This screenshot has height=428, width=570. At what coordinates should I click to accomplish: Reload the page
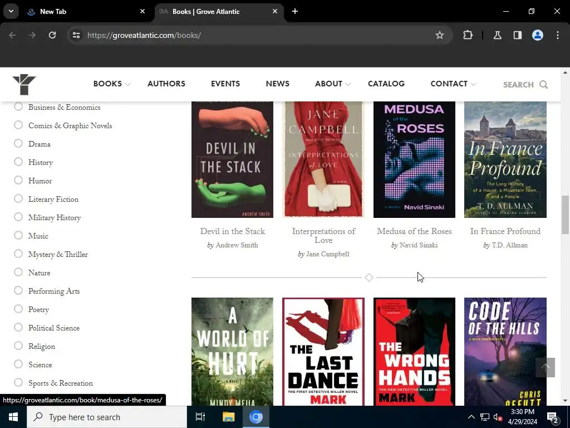(x=52, y=35)
